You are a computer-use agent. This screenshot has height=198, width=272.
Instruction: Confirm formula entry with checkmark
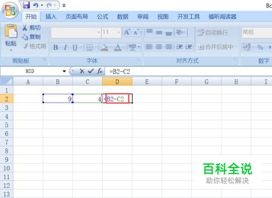click(x=91, y=71)
